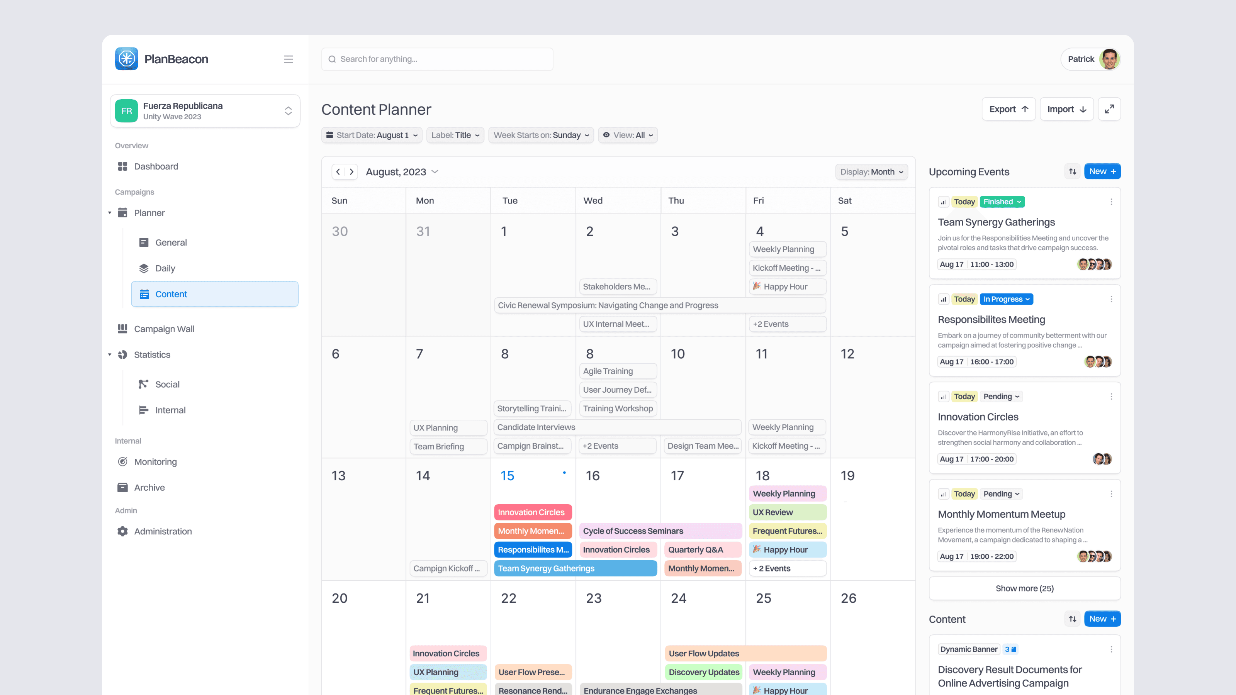Select Monitoring in the Internal sidebar section

(x=154, y=461)
